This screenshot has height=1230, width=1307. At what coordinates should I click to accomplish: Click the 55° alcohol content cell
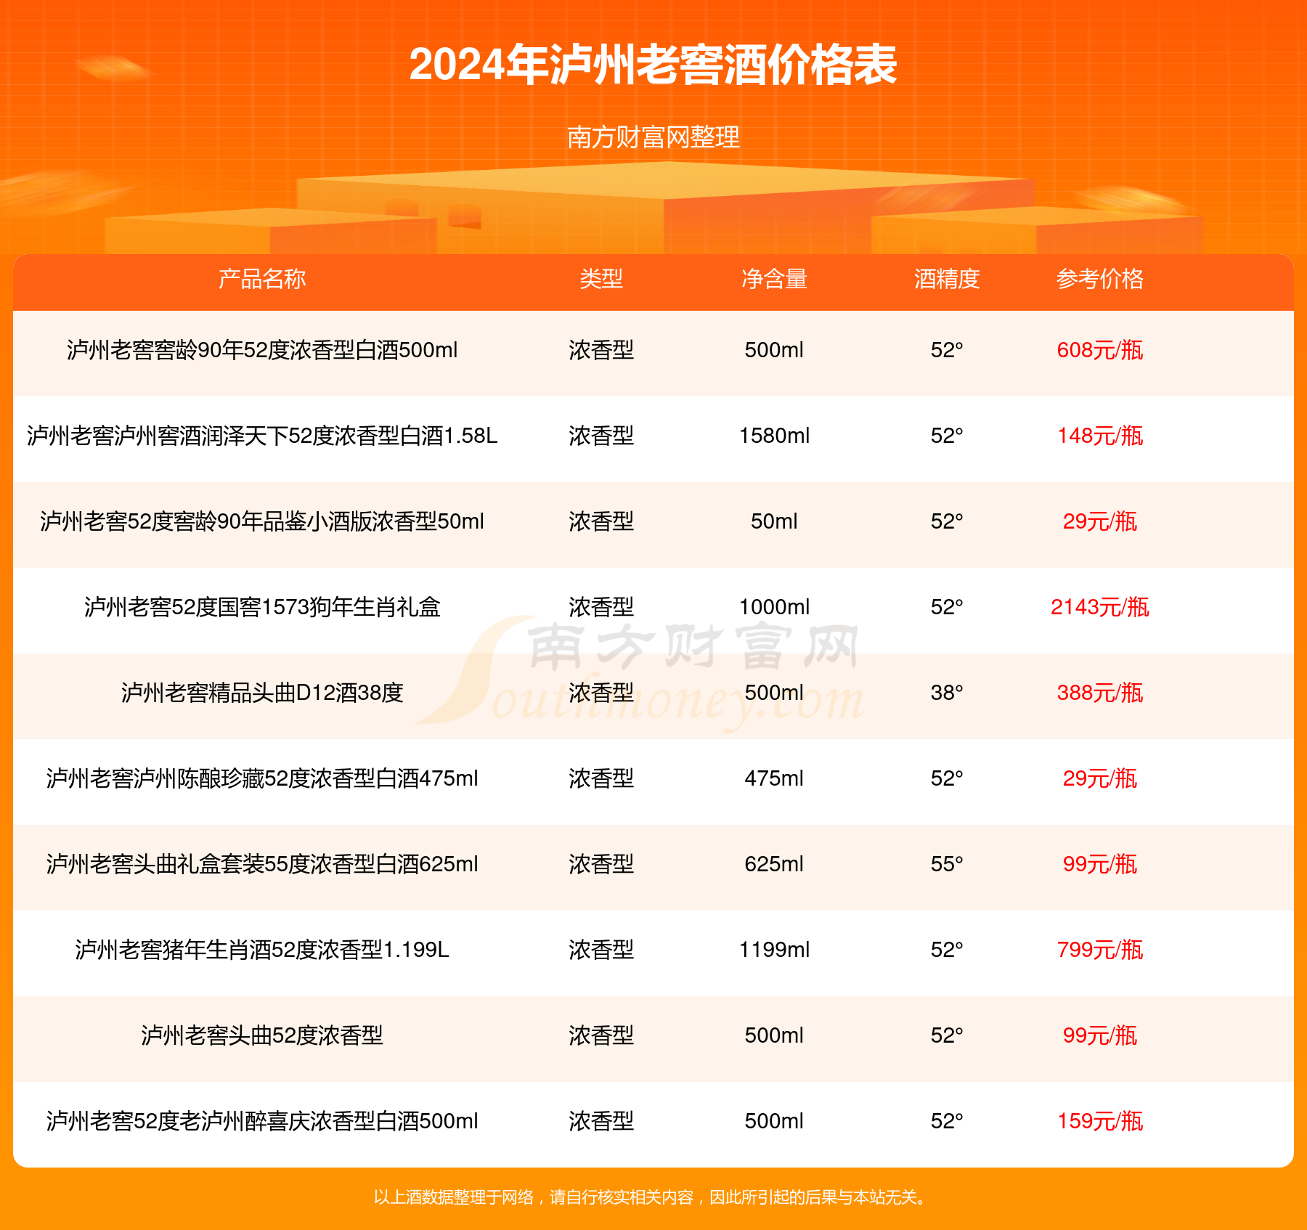[947, 864]
